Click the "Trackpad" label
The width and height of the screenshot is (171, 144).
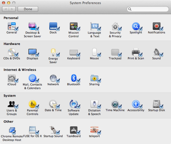coord(115,58)
